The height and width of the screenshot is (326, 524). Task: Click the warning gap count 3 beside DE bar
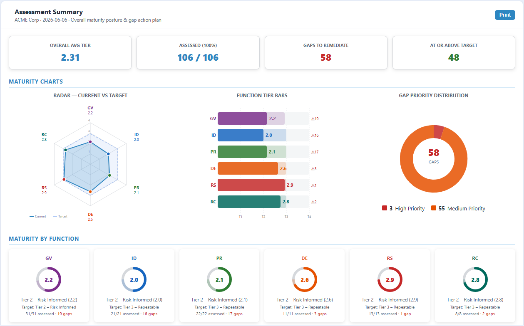[x=314, y=169]
